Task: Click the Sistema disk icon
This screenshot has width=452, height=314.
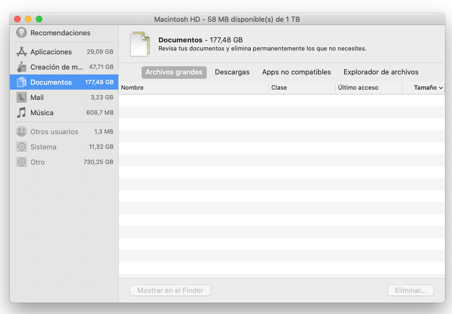Action: (21, 147)
